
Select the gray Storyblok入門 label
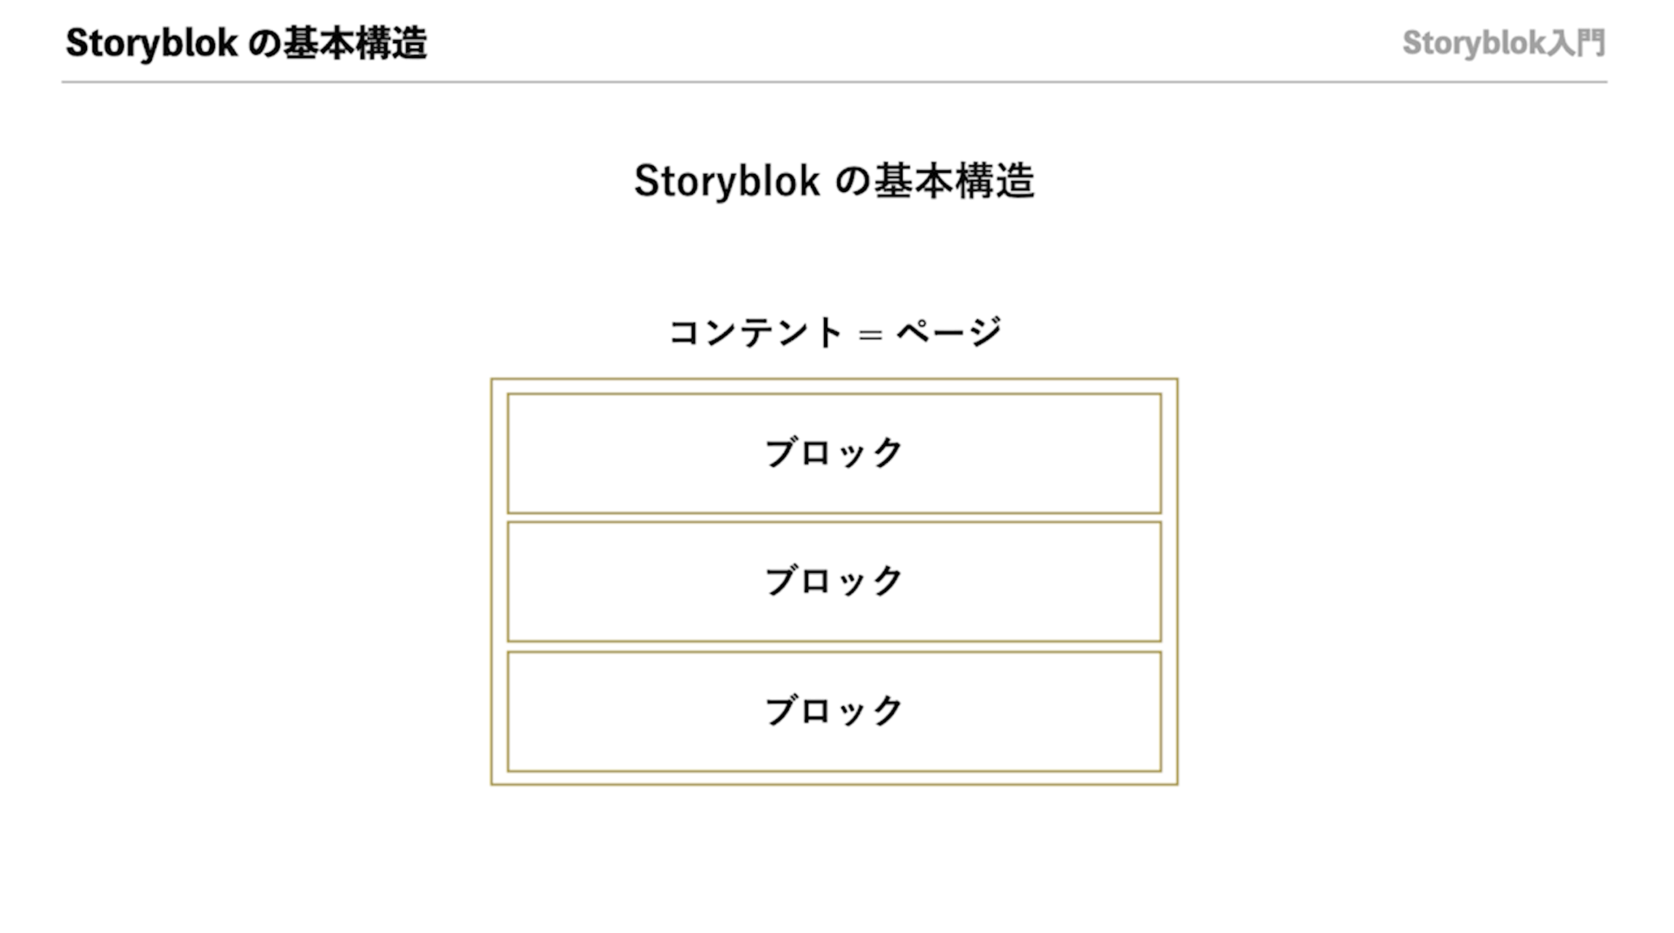point(1504,43)
